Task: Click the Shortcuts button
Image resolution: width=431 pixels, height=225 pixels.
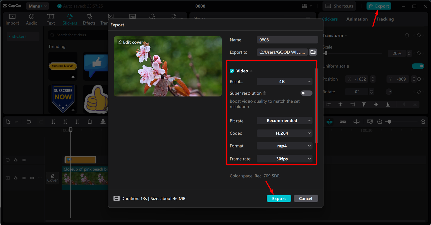Action: click(339, 6)
